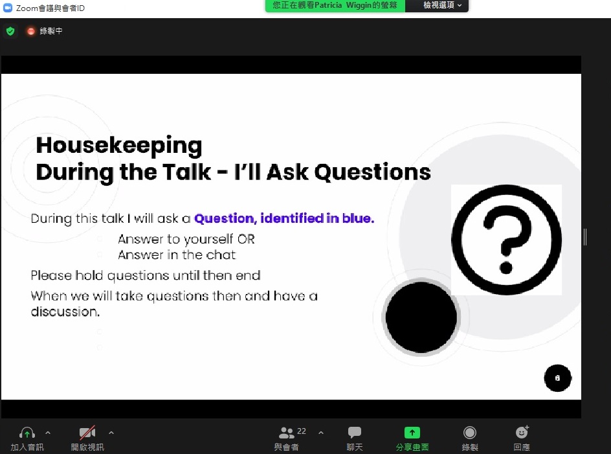
Task: Expand the video options chevron beside 開啟視訊
Action: pyautogui.click(x=111, y=433)
